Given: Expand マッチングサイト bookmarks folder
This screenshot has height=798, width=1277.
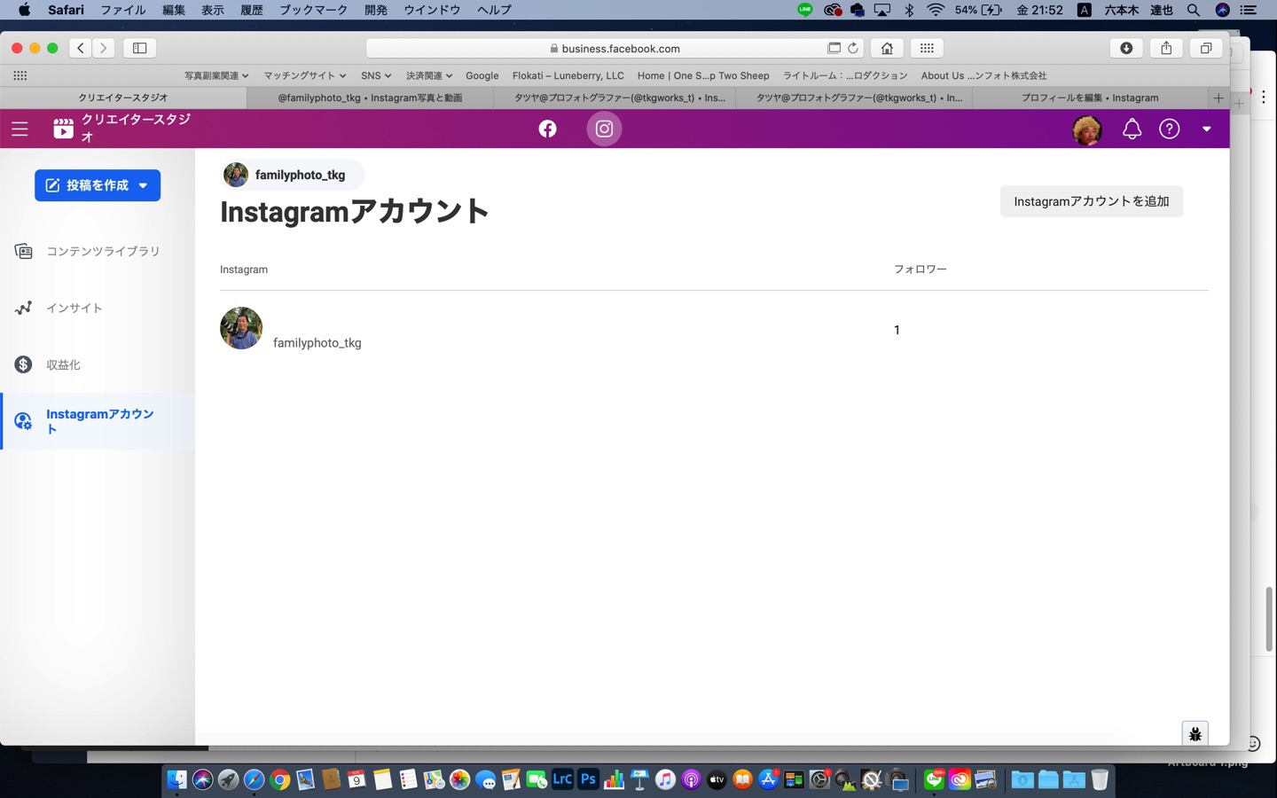Looking at the screenshot, I should coord(305,76).
